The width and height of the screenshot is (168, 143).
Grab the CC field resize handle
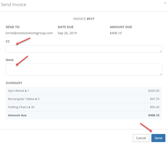[160, 51]
